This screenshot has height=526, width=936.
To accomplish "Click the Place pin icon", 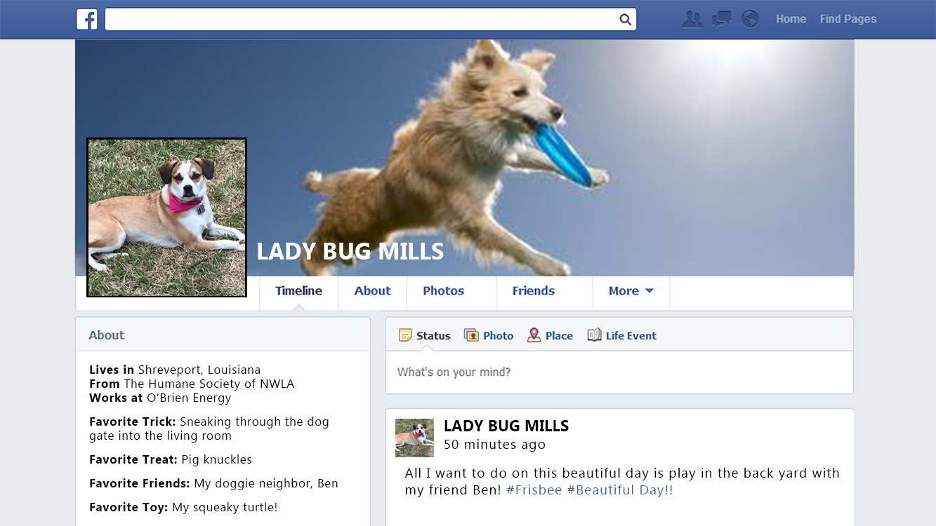I will [x=534, y=335].
